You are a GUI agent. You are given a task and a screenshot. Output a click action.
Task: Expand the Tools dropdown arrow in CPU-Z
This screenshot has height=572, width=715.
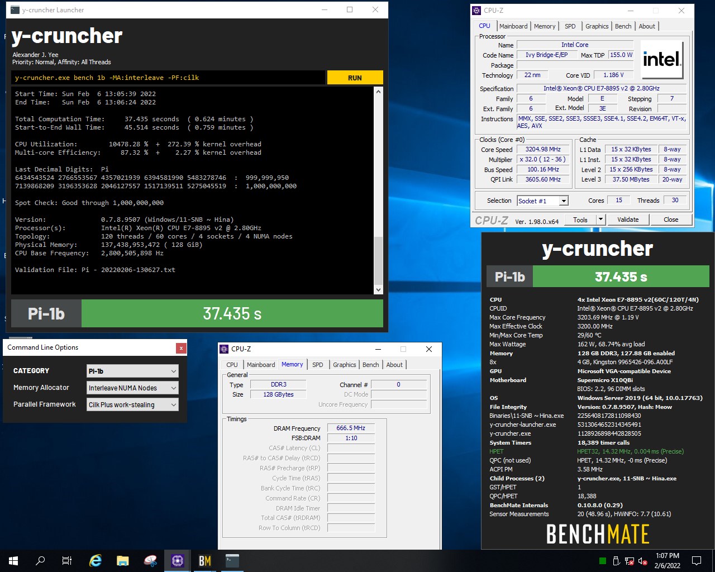(600, 220)
